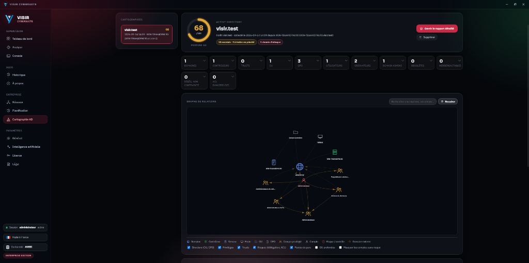Click the priority findings yellow badge
This screenshot has height=263, width=529.
click(x=237, y=42)
